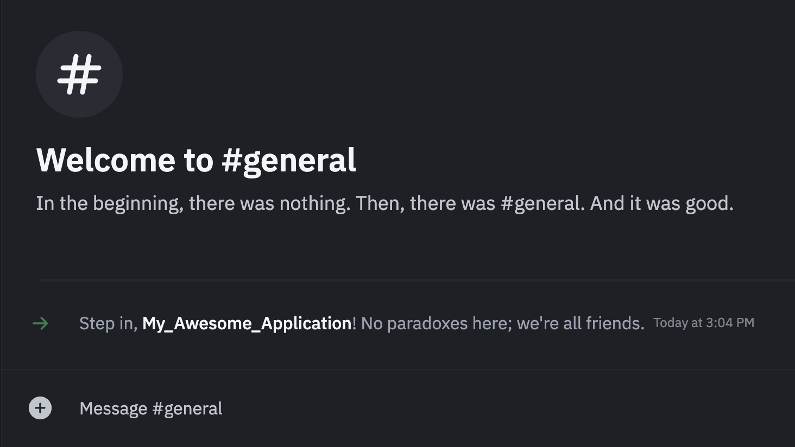
Task: Open the My_Awesome_Application user profile
Action: click(x=247, y=323)
